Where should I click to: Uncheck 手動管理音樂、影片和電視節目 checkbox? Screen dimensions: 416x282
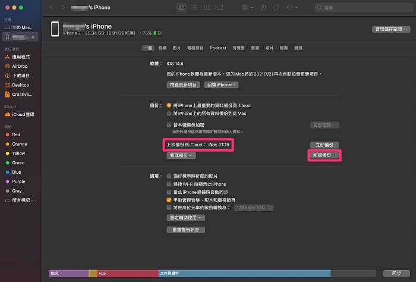(x=169, y=200)
